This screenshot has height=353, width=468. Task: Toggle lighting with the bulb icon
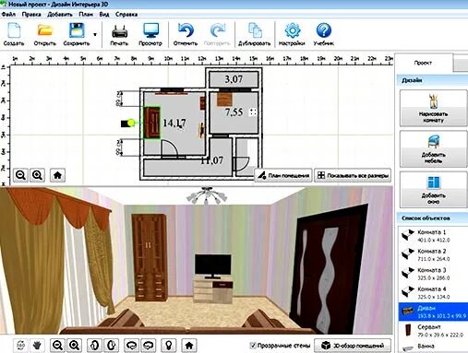point(168,346)
